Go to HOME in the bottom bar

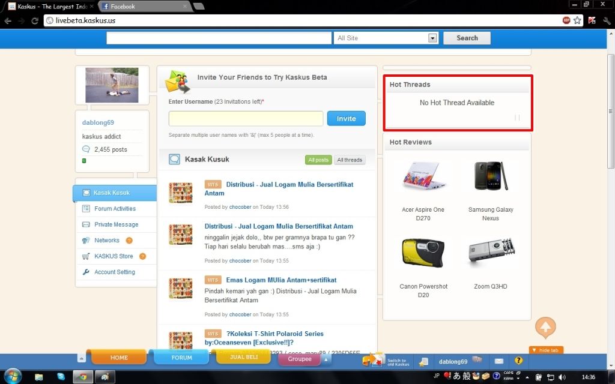[119, 358]
